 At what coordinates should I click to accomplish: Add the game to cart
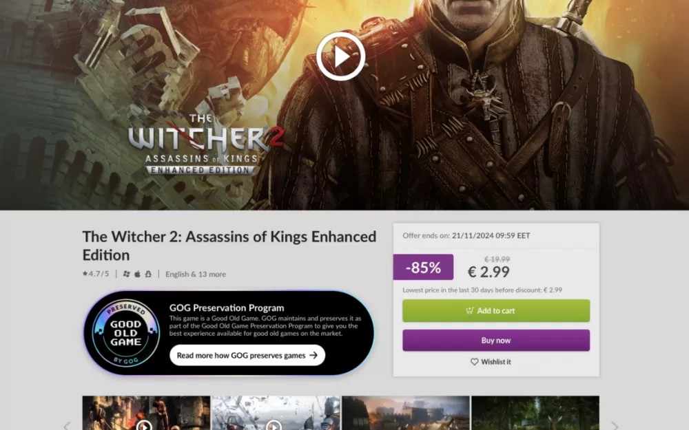click(496, 311)
